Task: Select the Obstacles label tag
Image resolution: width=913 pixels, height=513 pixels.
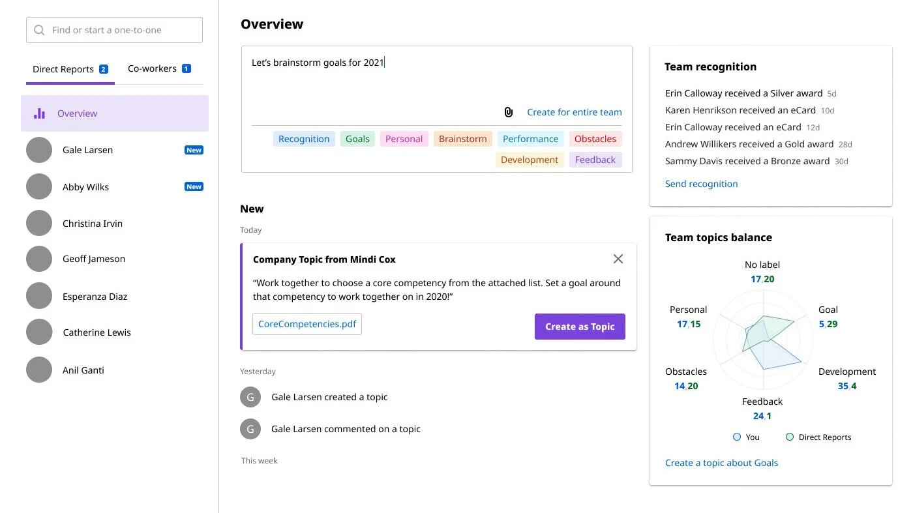Action: coord(595,139)
